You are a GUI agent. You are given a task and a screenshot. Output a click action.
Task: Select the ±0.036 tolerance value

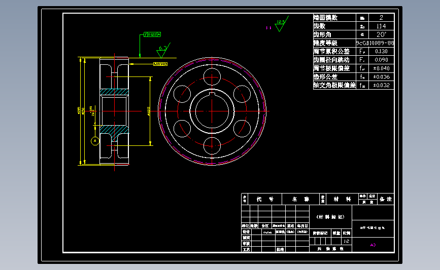tap(381, 76)
